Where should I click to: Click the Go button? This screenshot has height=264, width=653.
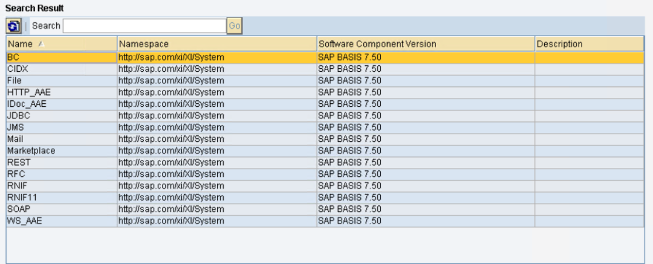coord(235,26)
